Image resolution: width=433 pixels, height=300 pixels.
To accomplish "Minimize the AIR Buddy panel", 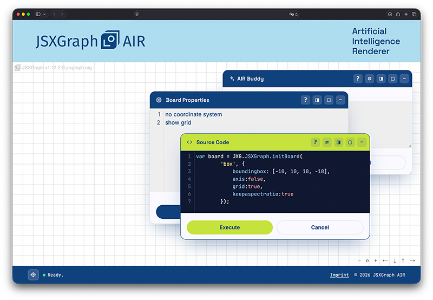I will (404, 79).
